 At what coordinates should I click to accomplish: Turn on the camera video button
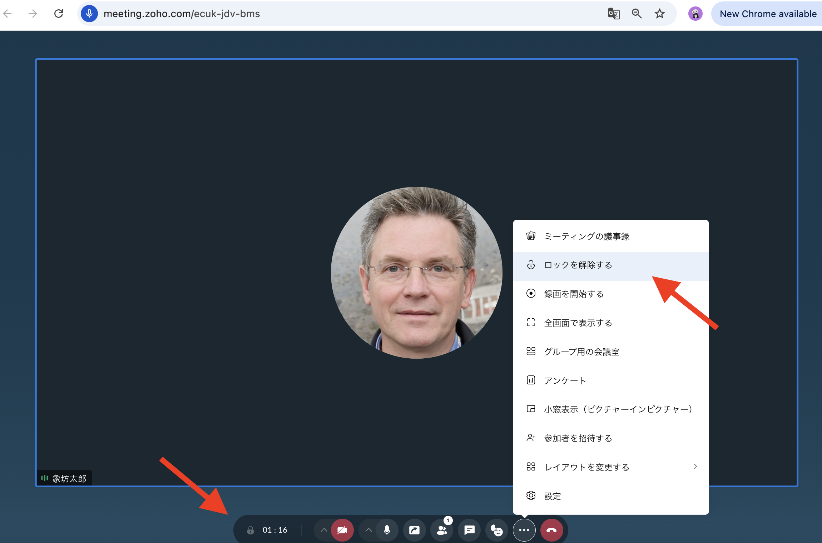pos(342,530)
